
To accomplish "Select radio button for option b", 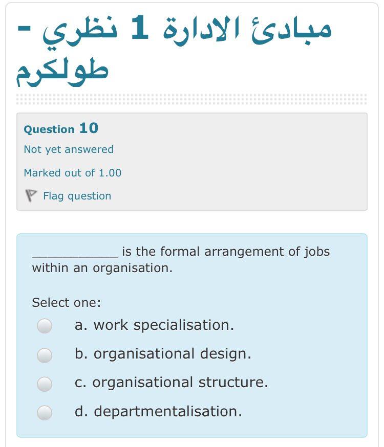I will coord(45,354).
